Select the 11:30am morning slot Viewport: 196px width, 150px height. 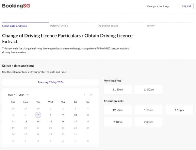(x=118, y=89)
